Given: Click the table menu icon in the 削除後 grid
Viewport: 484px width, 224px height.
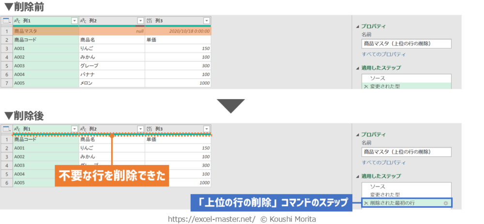Looking at the screenshot, I should point(6,129).
